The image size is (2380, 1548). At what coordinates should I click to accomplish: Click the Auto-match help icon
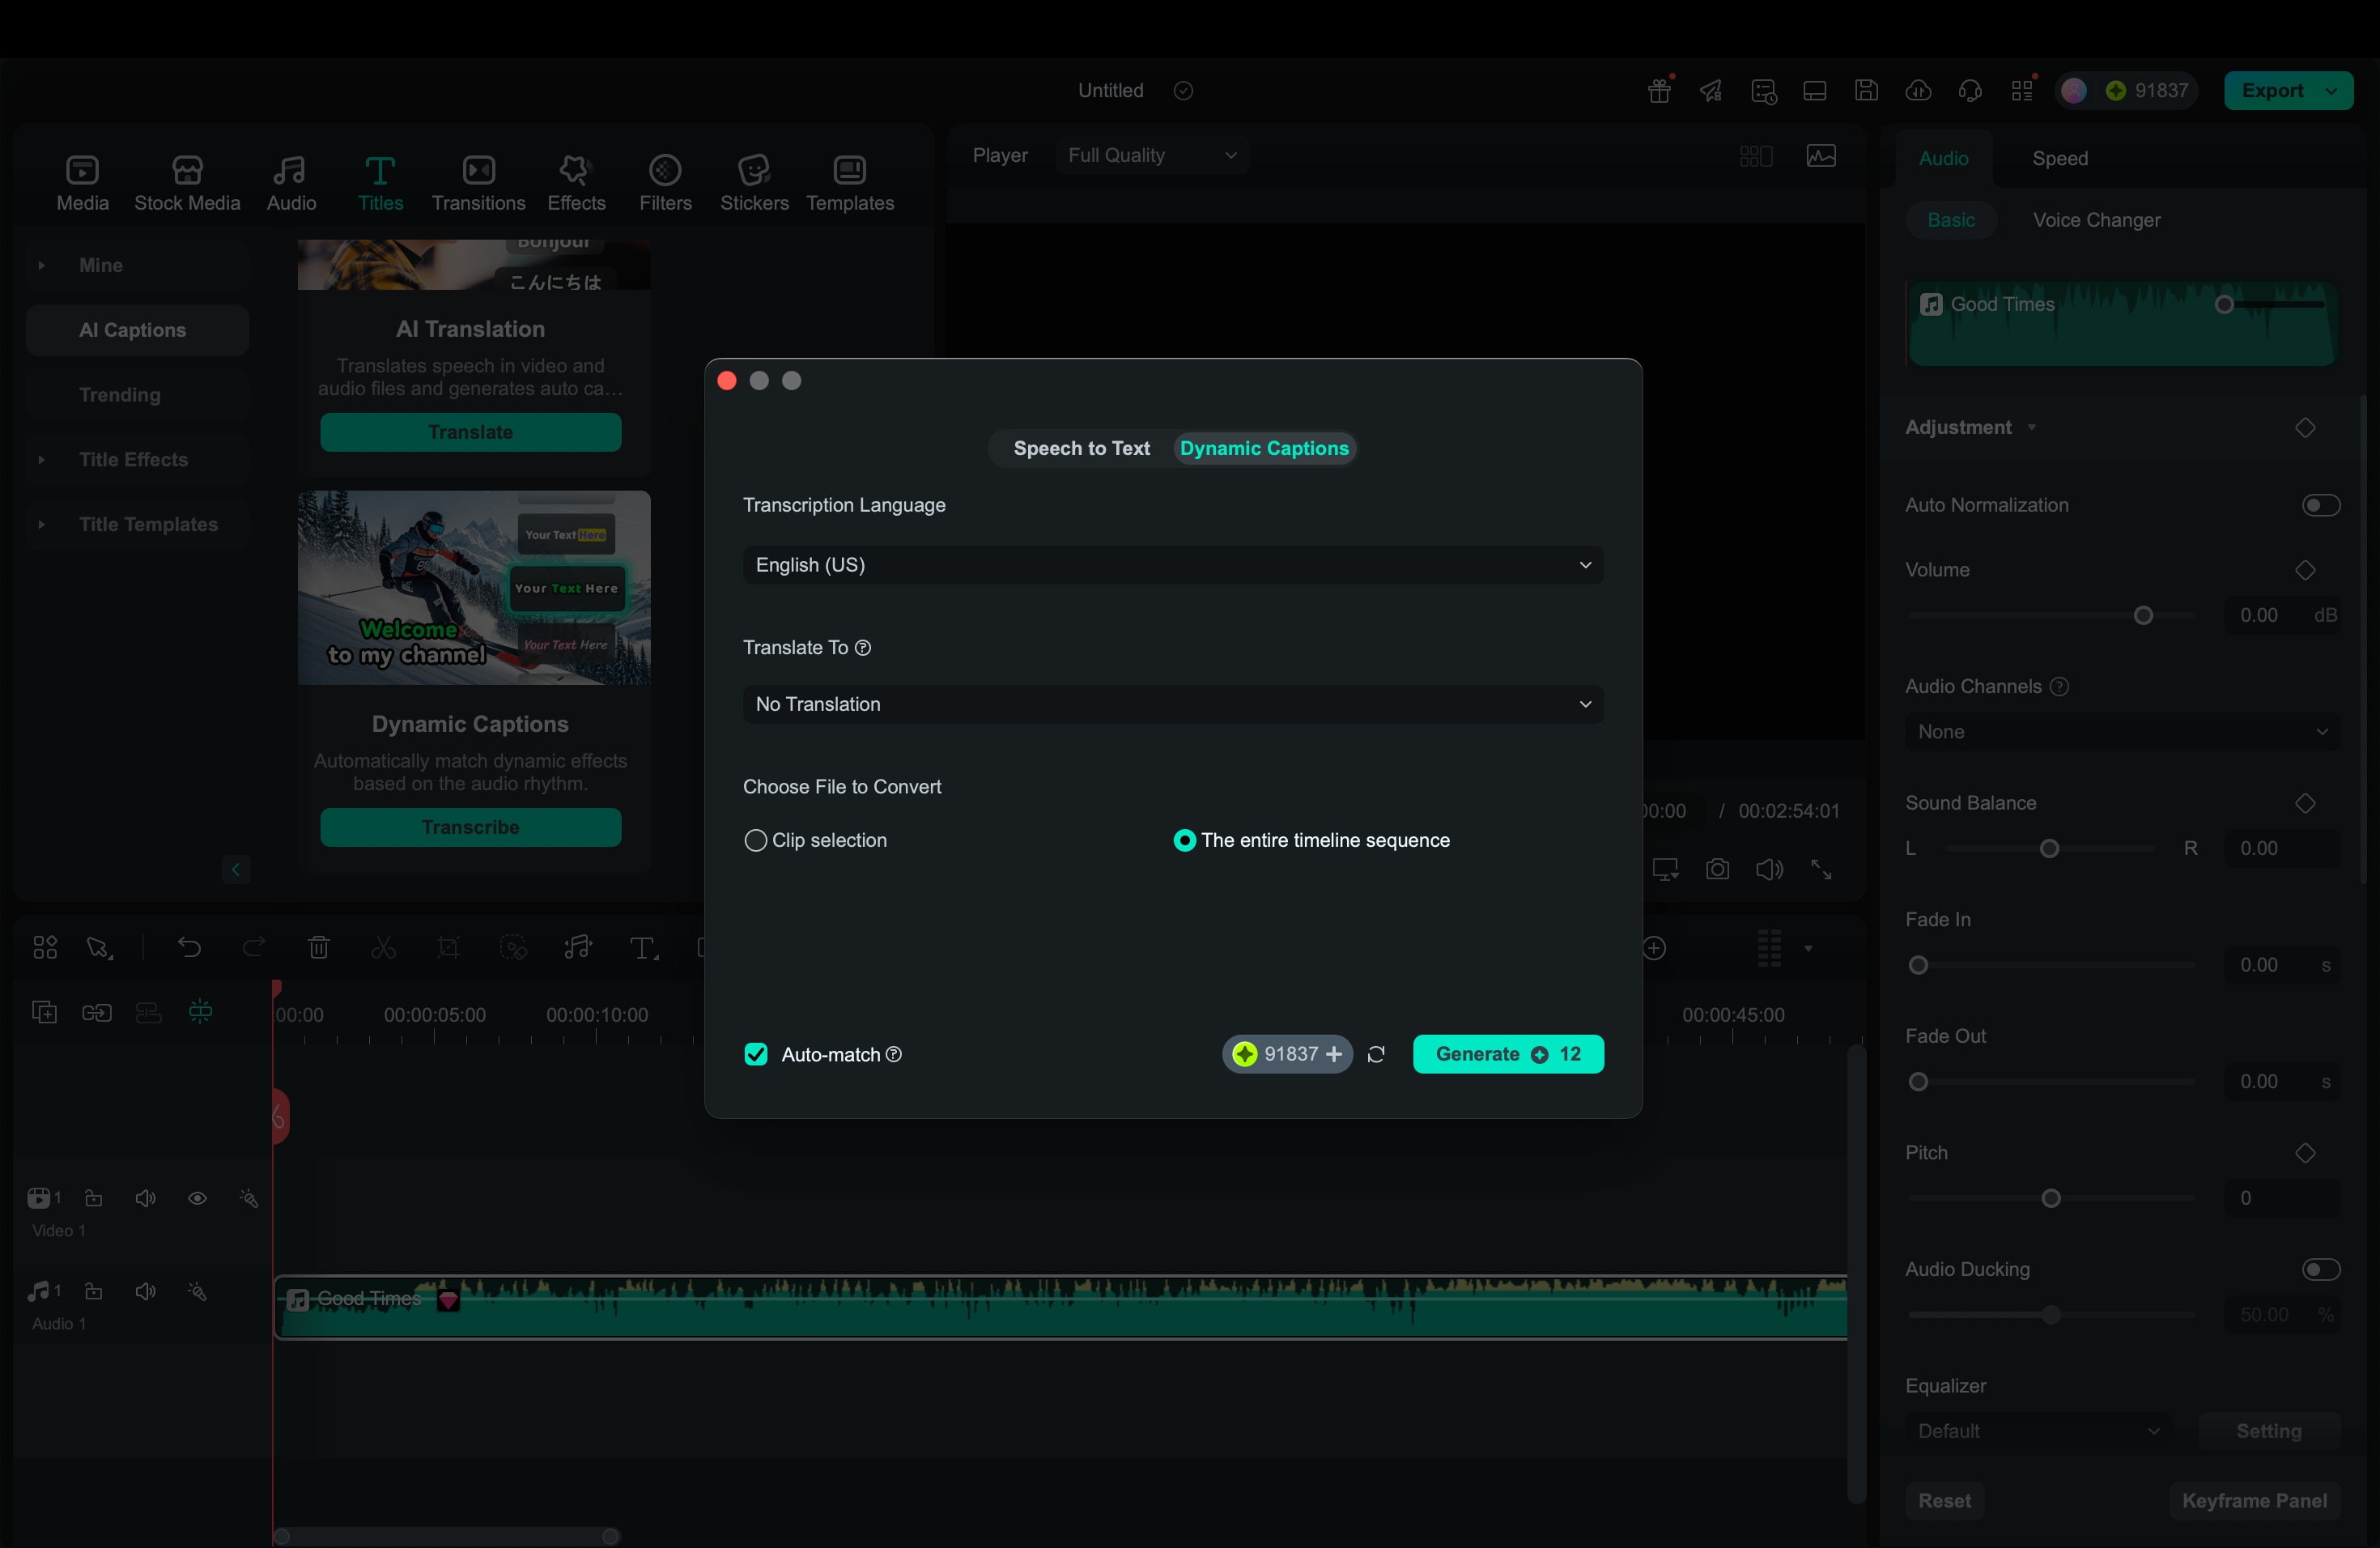pos(894,1054)
